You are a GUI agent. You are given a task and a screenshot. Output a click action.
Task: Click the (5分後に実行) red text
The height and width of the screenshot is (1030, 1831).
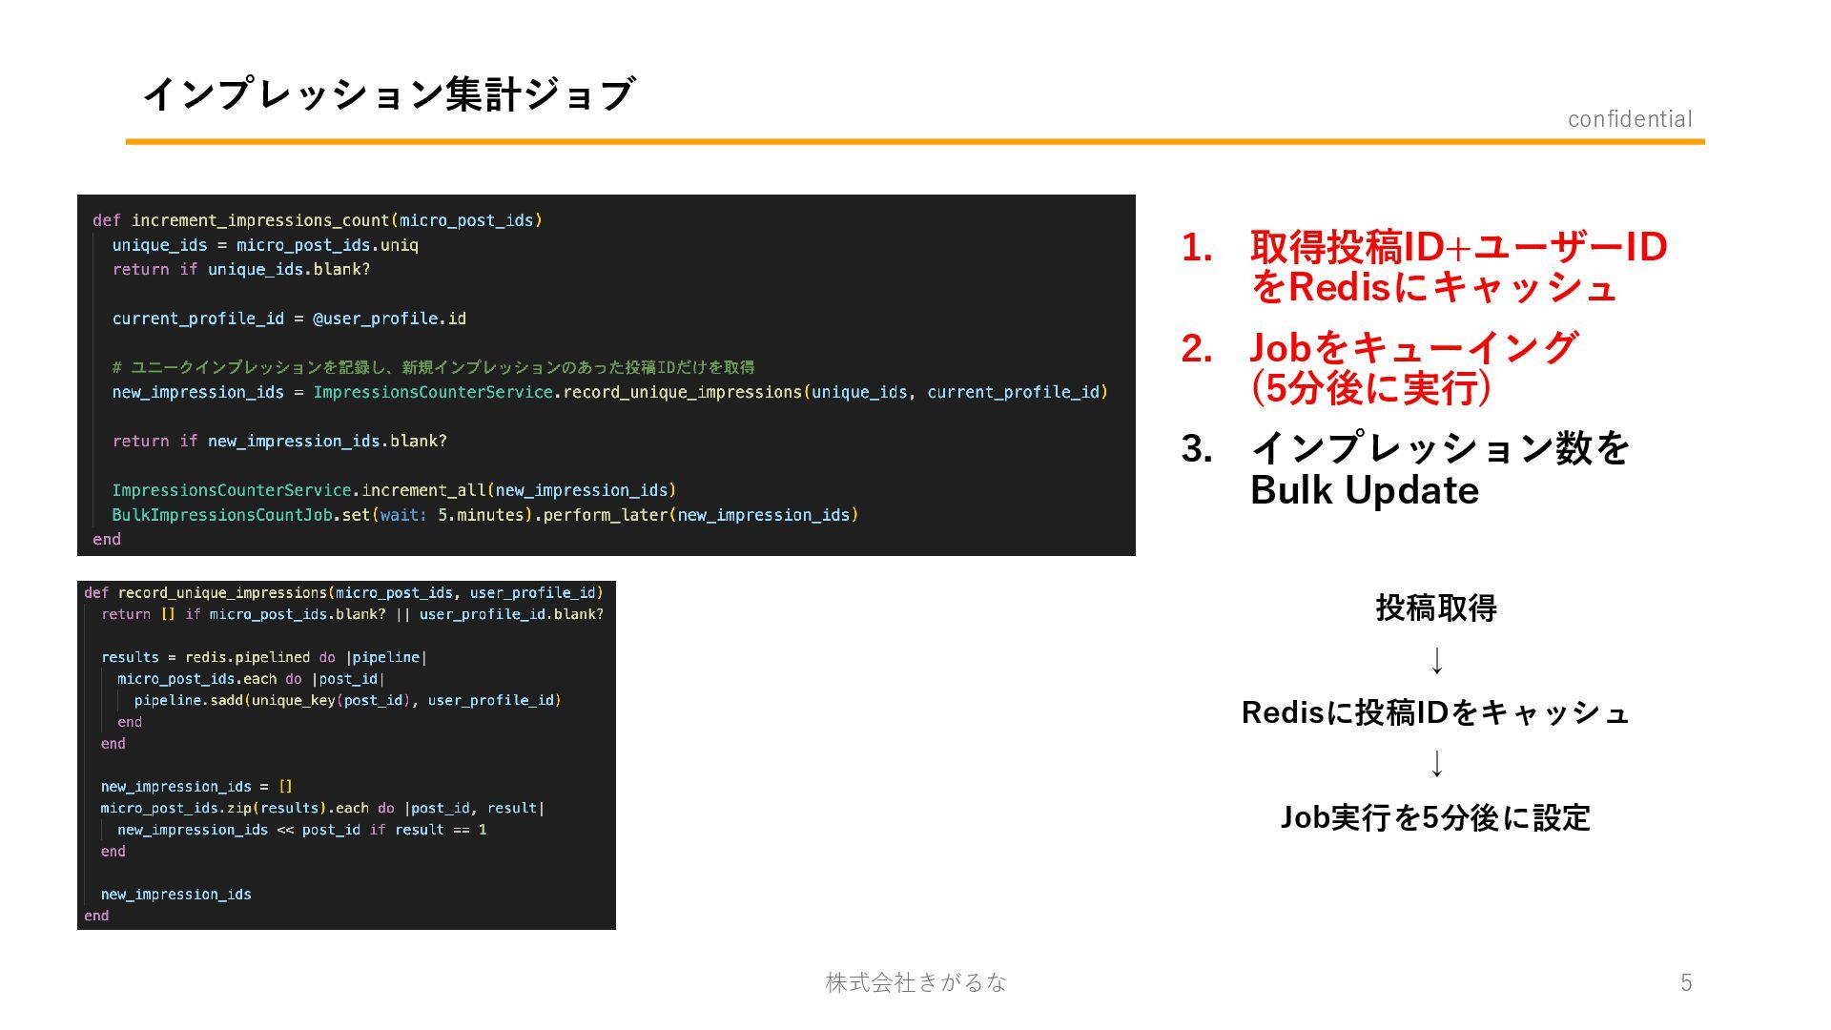pyautogui.click(x=1370, y=388)
